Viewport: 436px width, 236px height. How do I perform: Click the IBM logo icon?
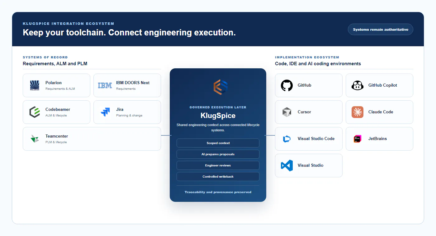tap(105, 85)
